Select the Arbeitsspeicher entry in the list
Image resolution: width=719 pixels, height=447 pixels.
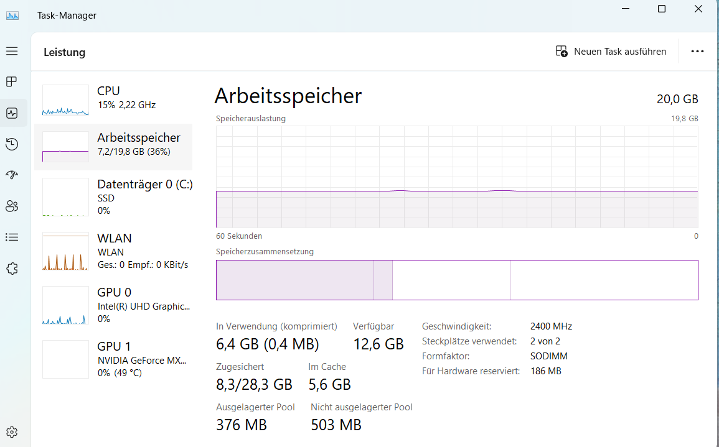pos(113,147)
